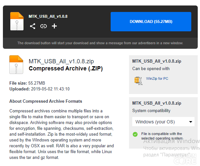Click the filename in System compatibility panel
200x166 pixels.
[x=157, y=103]
